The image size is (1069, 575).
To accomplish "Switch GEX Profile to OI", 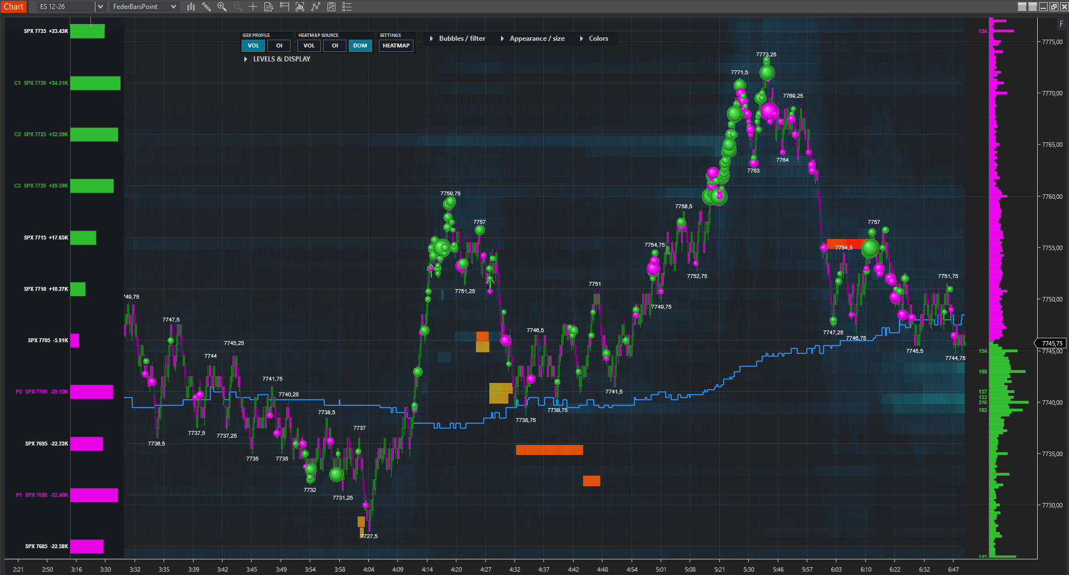I will [279, 46].
